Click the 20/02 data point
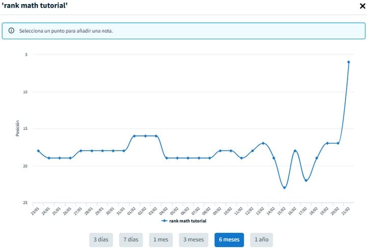 tap(338, 143)
